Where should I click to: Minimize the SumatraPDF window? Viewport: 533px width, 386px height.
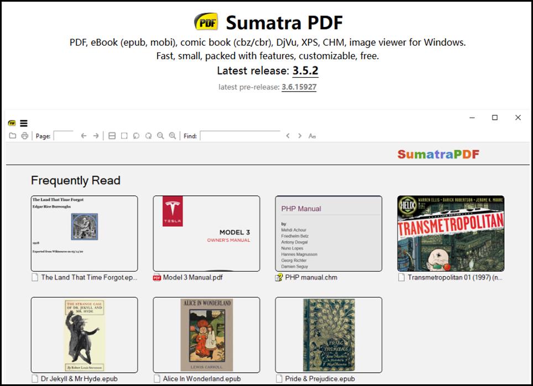tap(472, 118)
